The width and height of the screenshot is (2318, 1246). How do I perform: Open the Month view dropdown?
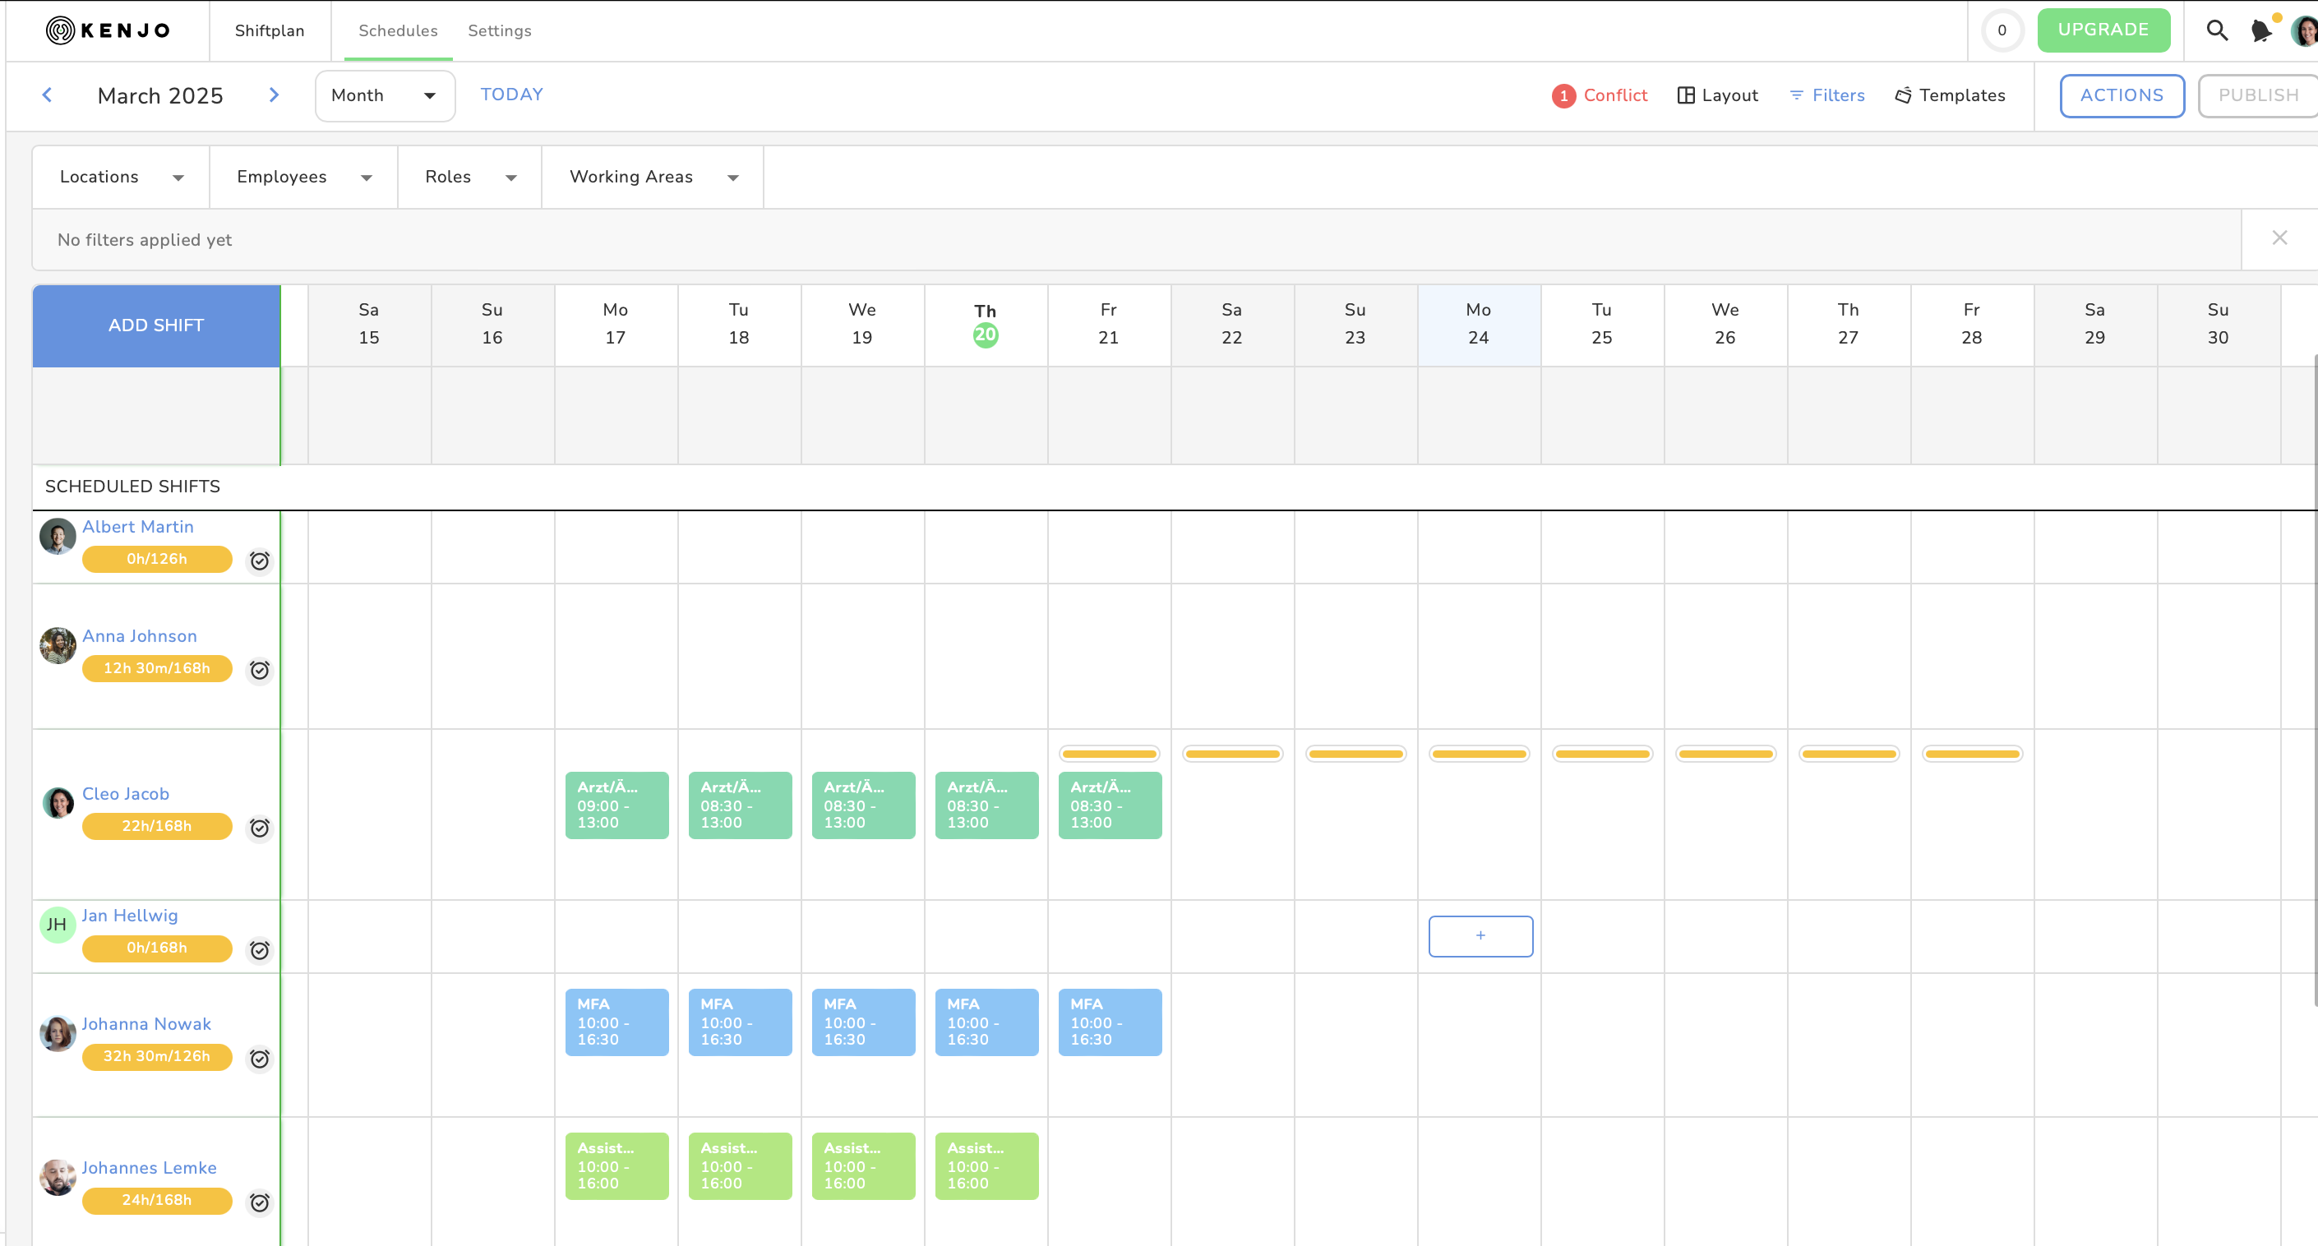tap(384, 95)
